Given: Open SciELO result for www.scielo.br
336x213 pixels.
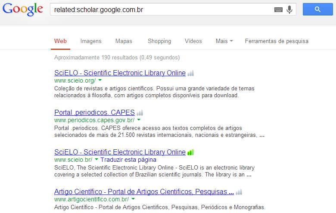Looking at the screenshot, I should [120, 152].
